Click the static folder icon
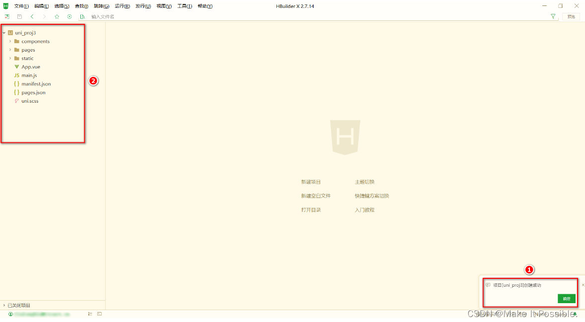 pos(16,59)
